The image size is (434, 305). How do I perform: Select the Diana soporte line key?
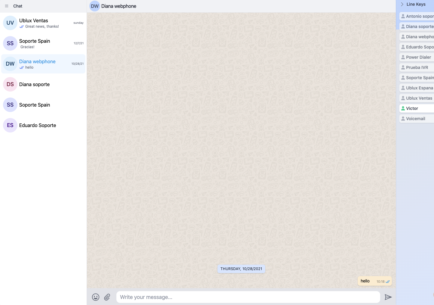417,26
